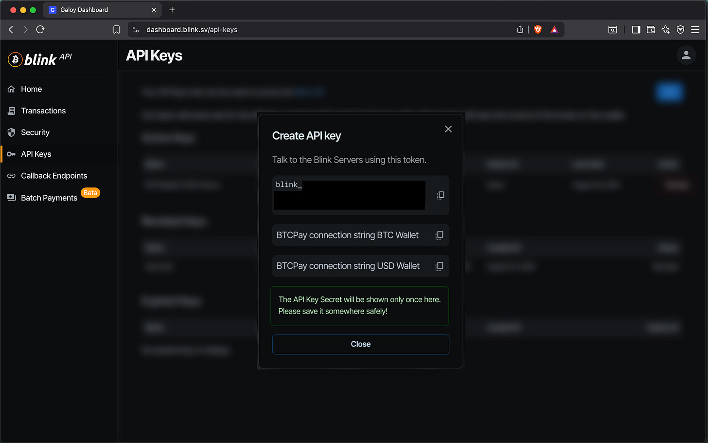Open the Brave Wallet icon

[651, 30]
